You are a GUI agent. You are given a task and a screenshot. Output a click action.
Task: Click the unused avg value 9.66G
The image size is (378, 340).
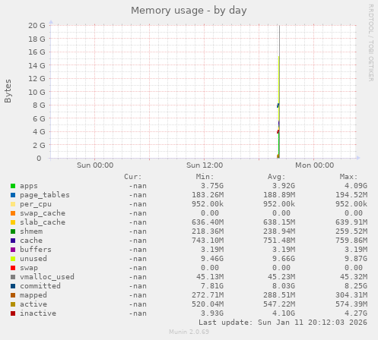284,259
